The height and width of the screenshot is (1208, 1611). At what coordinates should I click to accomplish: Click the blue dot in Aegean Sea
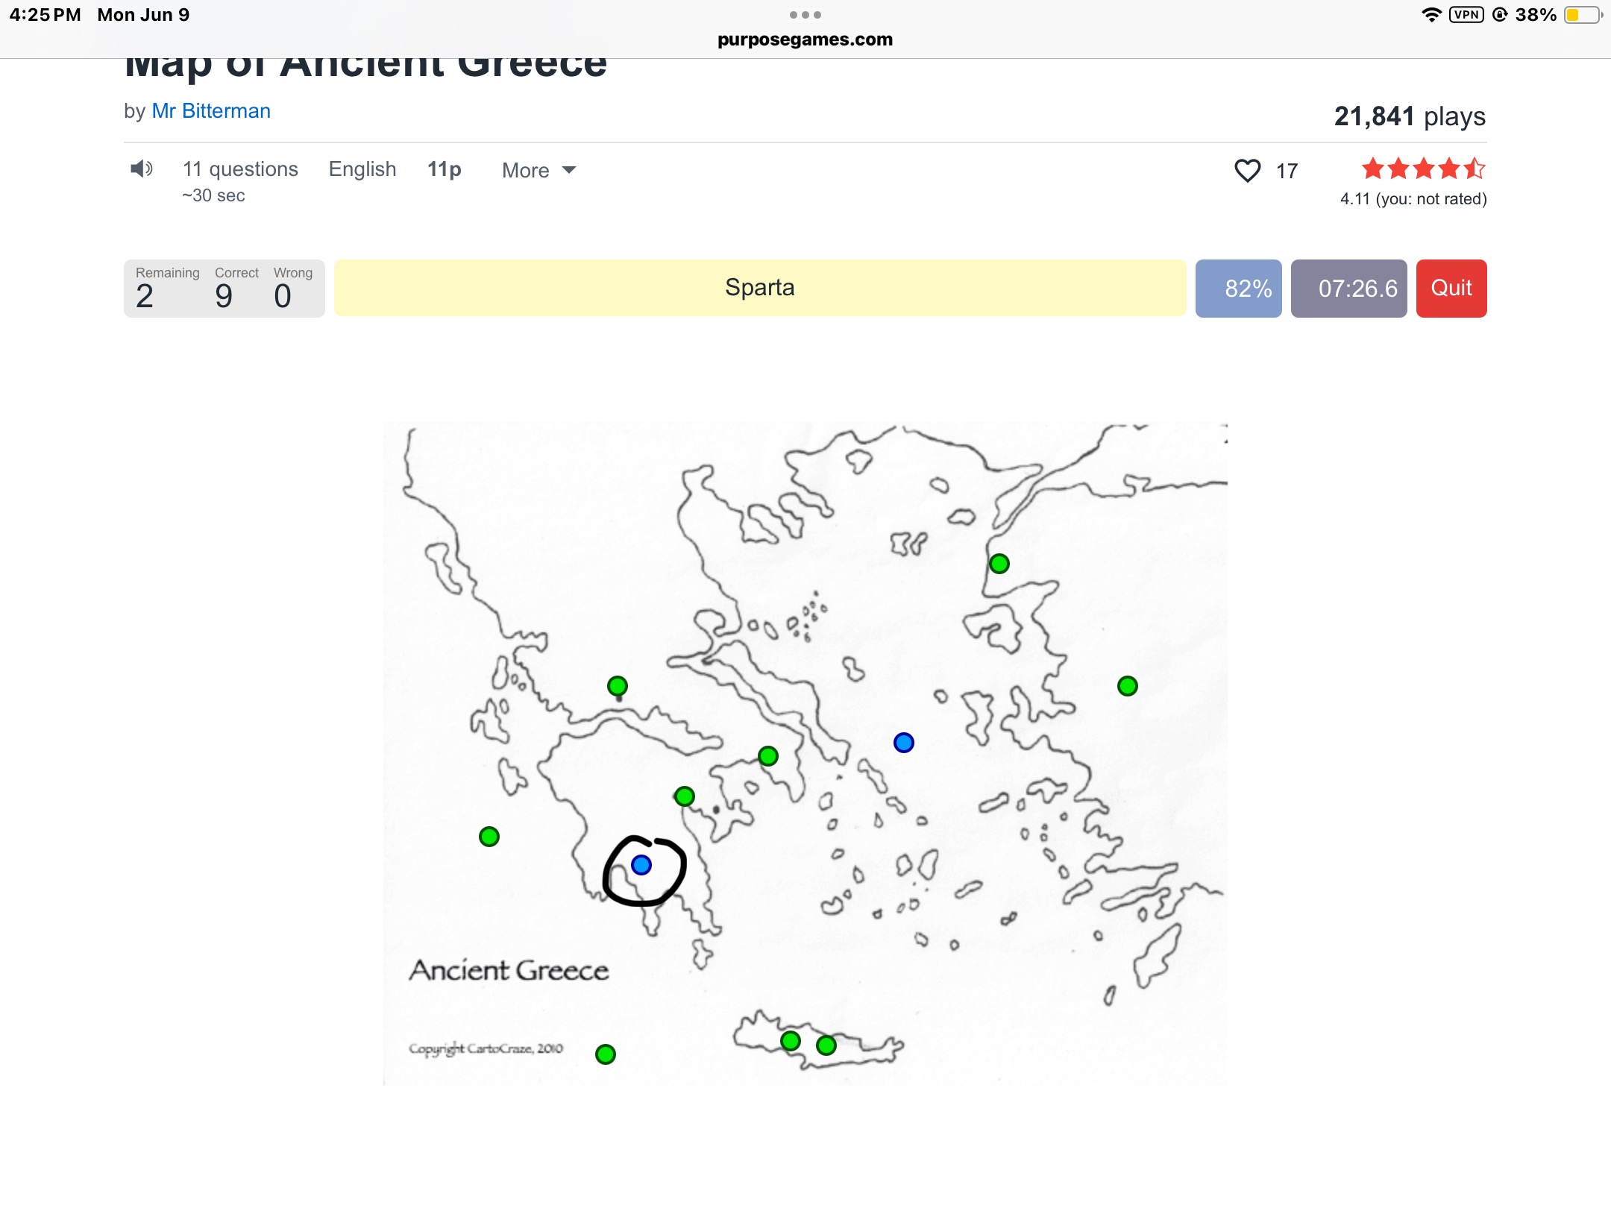(903, 743)
